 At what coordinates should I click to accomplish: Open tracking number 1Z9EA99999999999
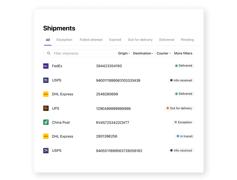tap(113, 109)
